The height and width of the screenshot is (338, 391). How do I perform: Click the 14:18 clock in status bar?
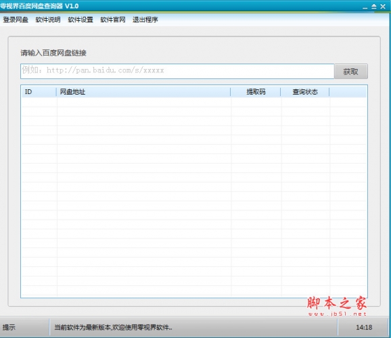[364, 327]
